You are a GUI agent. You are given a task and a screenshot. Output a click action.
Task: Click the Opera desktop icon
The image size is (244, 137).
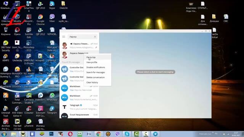(17, 31)
